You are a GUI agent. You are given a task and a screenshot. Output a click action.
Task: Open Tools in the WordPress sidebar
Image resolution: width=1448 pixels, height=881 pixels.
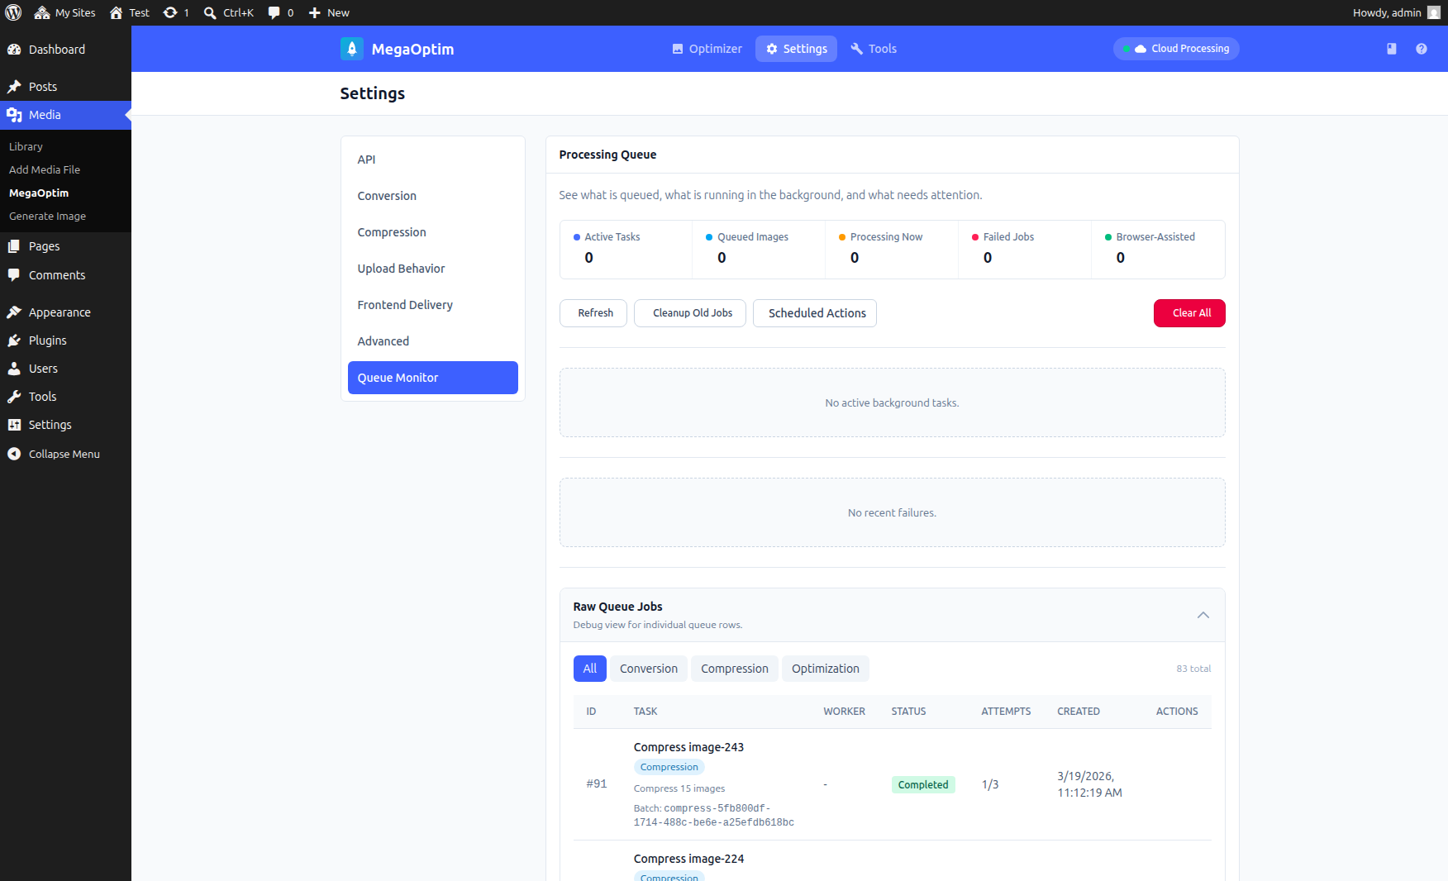tap(65, 397)
